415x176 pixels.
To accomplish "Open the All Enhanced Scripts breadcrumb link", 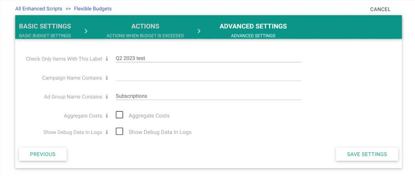I will coord(39,9).
